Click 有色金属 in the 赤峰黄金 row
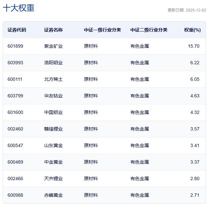Viewport: 208px width, 205px height. click(139, 195)
